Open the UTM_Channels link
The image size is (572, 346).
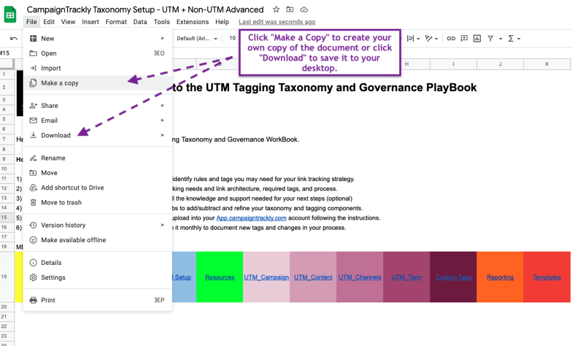tap(360, 277)
